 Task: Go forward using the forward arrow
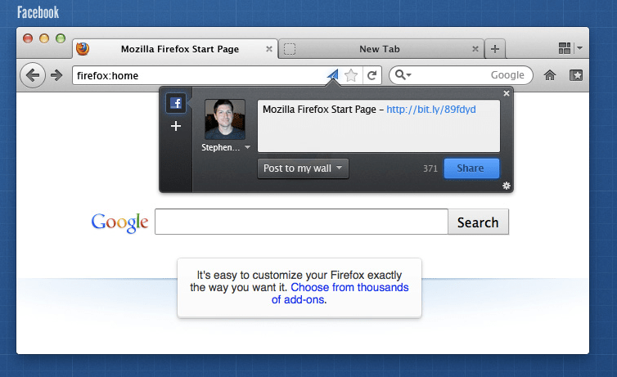tap(56, 75)
